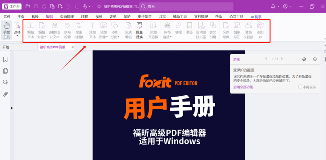Open the AI 助手 tab
Viewport: 326px width, 160px height.
256,17
